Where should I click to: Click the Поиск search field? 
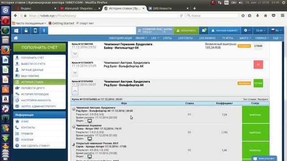click(x=213, y=16)
